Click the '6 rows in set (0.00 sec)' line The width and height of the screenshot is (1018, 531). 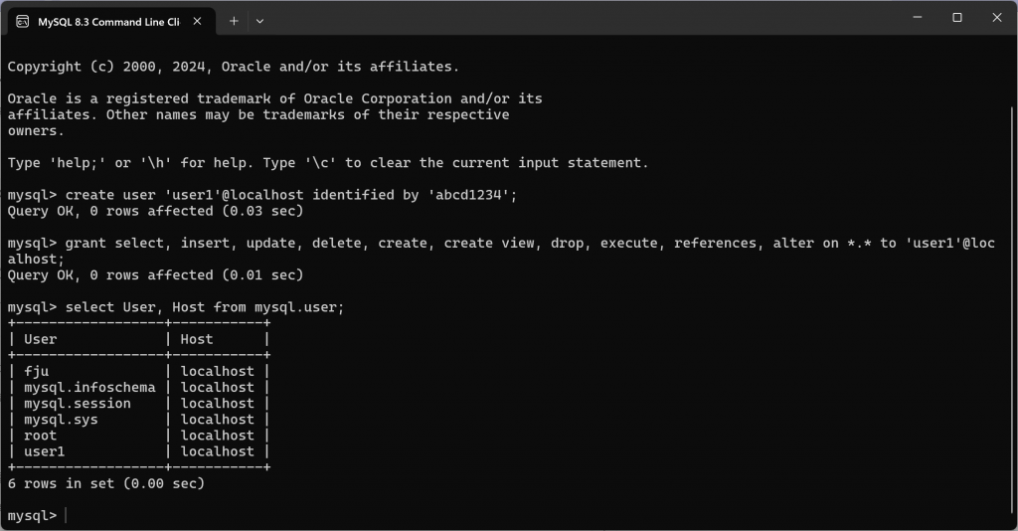[x=106, y=483]
